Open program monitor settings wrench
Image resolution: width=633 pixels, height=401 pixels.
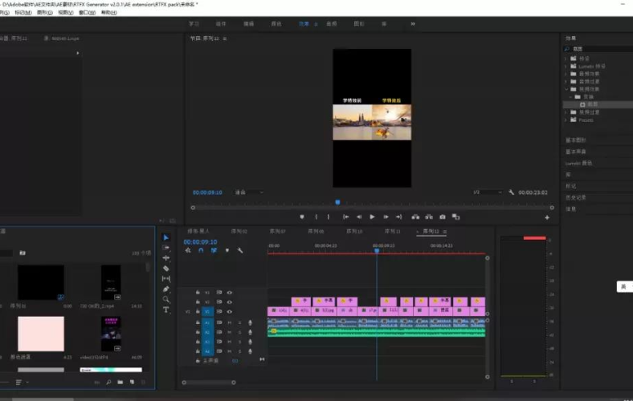[x=512, y=192]
